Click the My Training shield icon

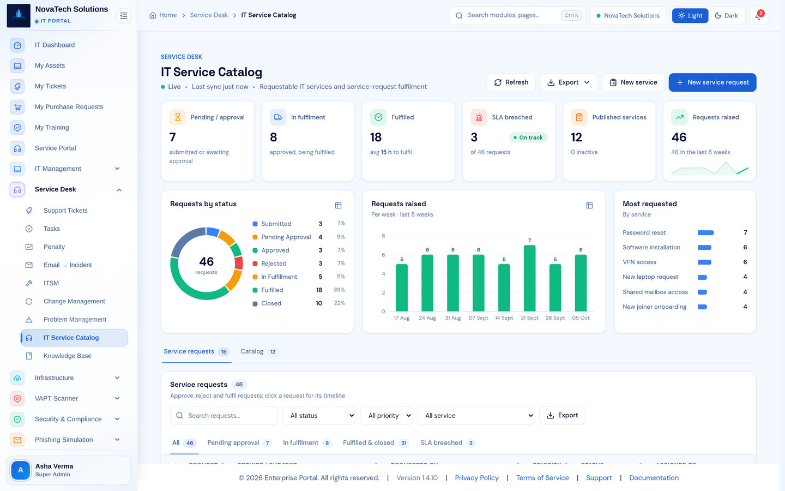click(x=17, y=128)
